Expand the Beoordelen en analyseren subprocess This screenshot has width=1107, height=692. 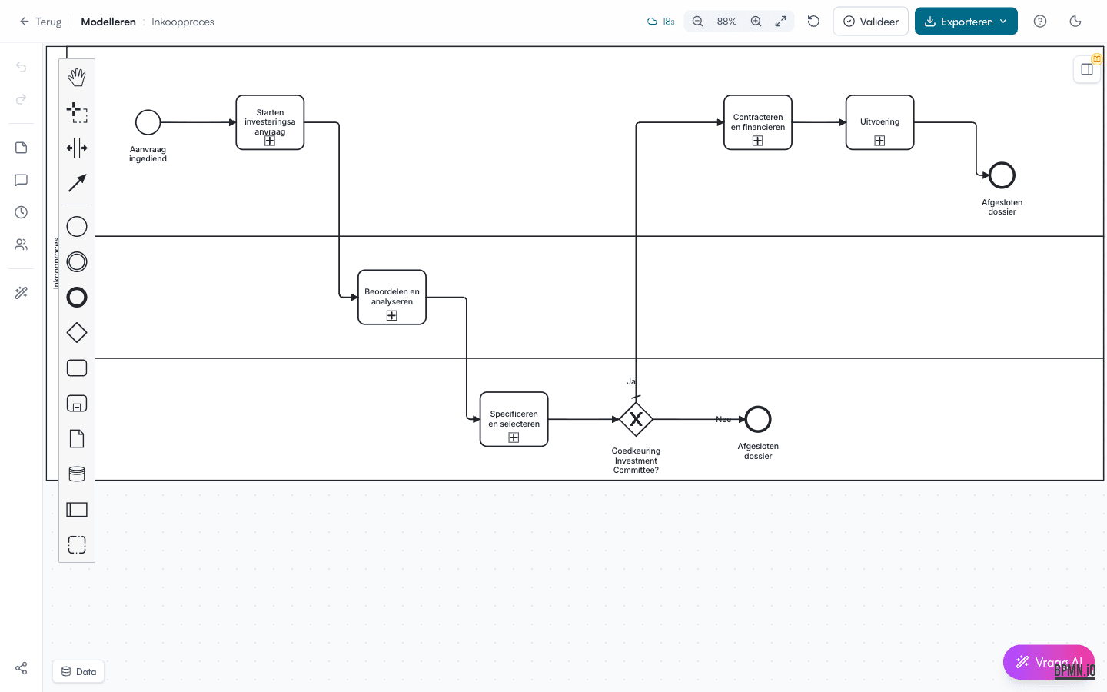pos(392,314)
